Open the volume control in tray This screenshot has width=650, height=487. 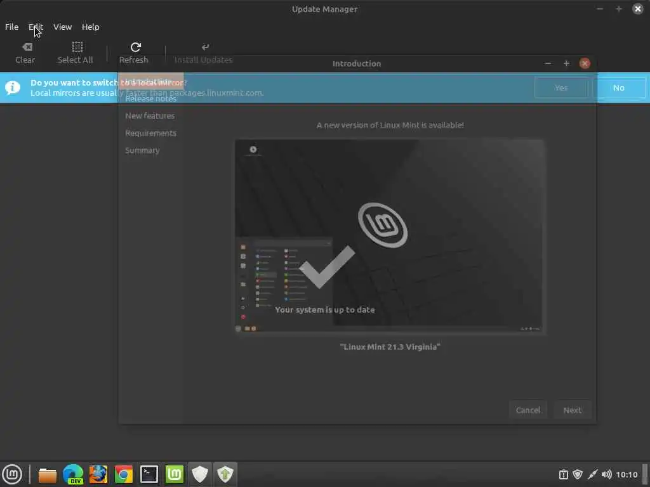pyautogui.click(x=606, y=474)
